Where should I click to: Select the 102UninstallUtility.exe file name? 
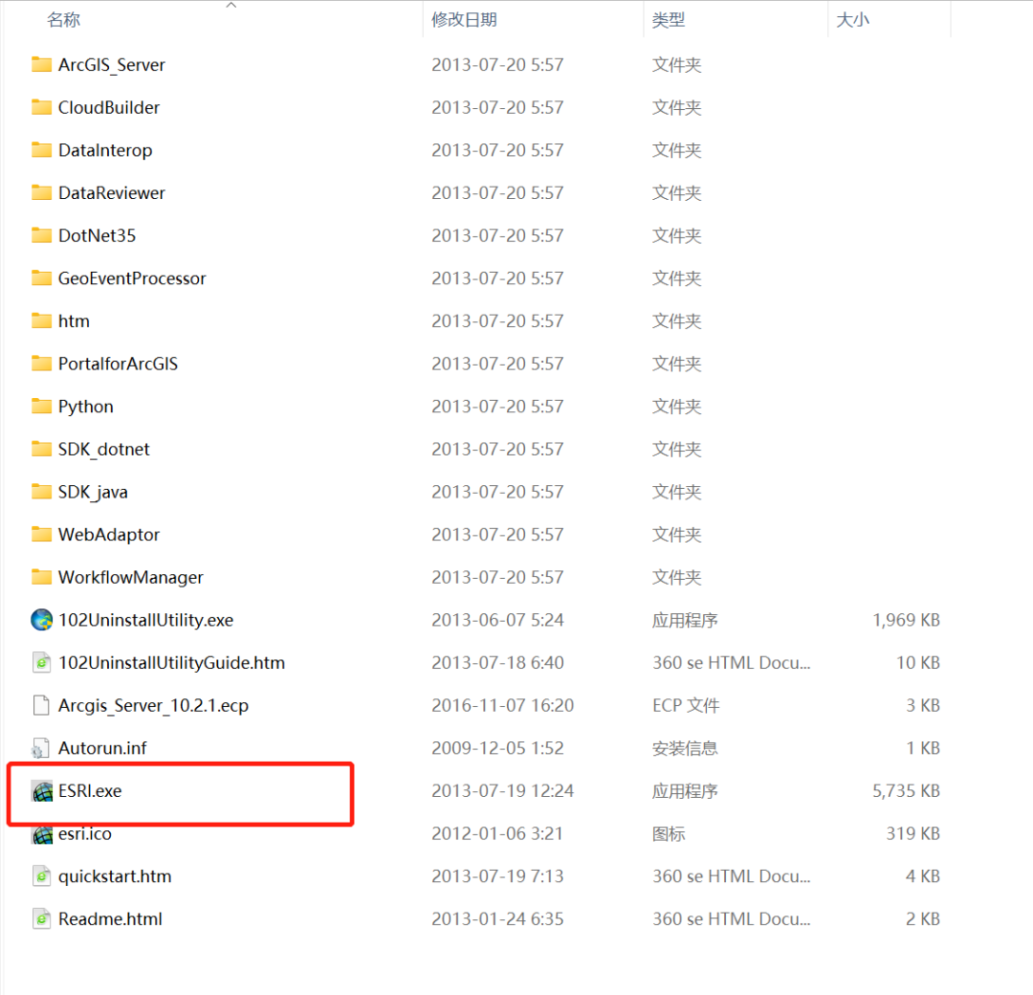(x=145, y=620)
